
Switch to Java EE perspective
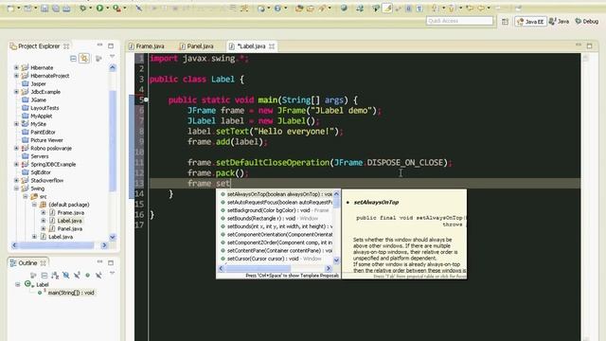pyautogui.click(x=530, y=22)
